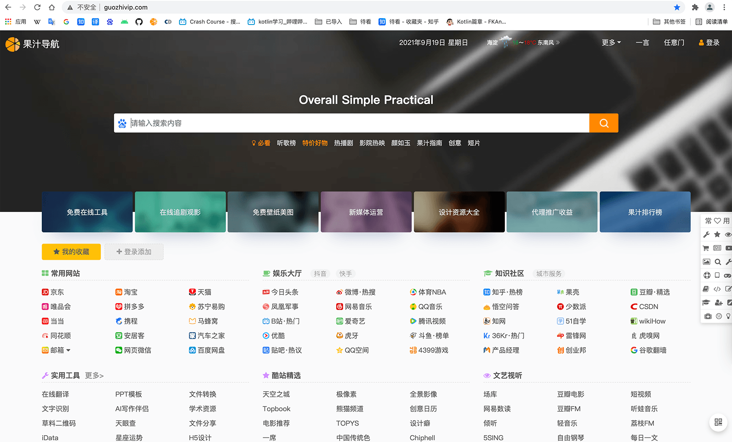
Task: Open the Chrome 应用 apps shortcut
Action: pos(15,21)
